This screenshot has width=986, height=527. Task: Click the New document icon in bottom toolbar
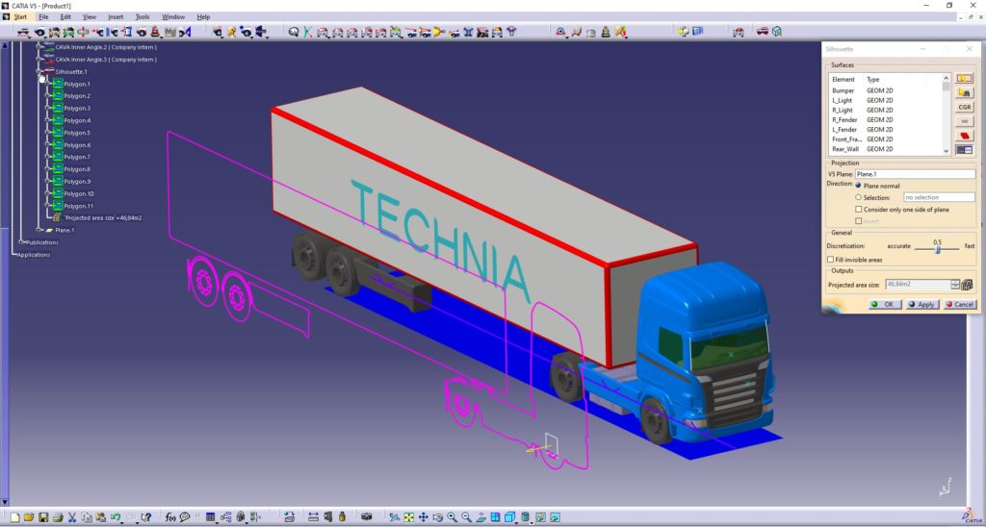click(14, 517)
